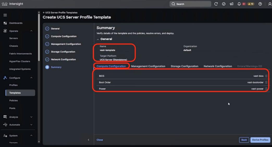272x147 pixels.
Task: Open the hamburger navigation menu
Action: pos(5,15)
